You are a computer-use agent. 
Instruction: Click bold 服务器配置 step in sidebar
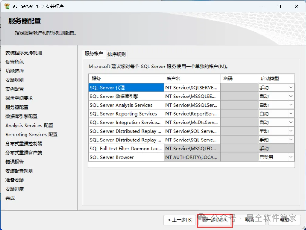point(17,107)
